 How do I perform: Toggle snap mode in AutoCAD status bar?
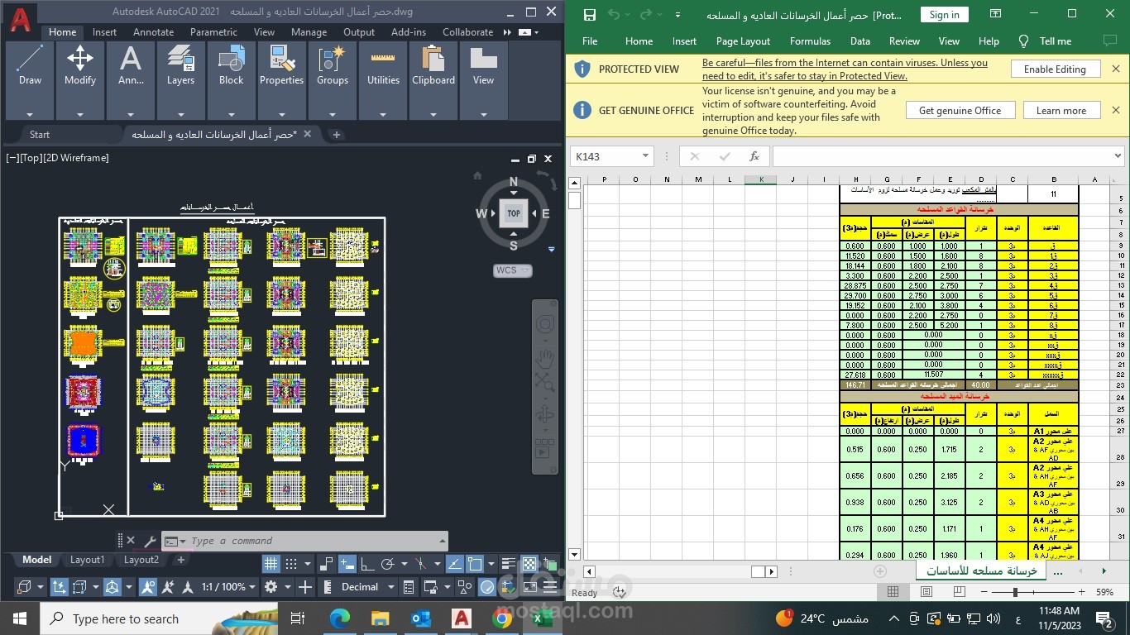point(291,564)
